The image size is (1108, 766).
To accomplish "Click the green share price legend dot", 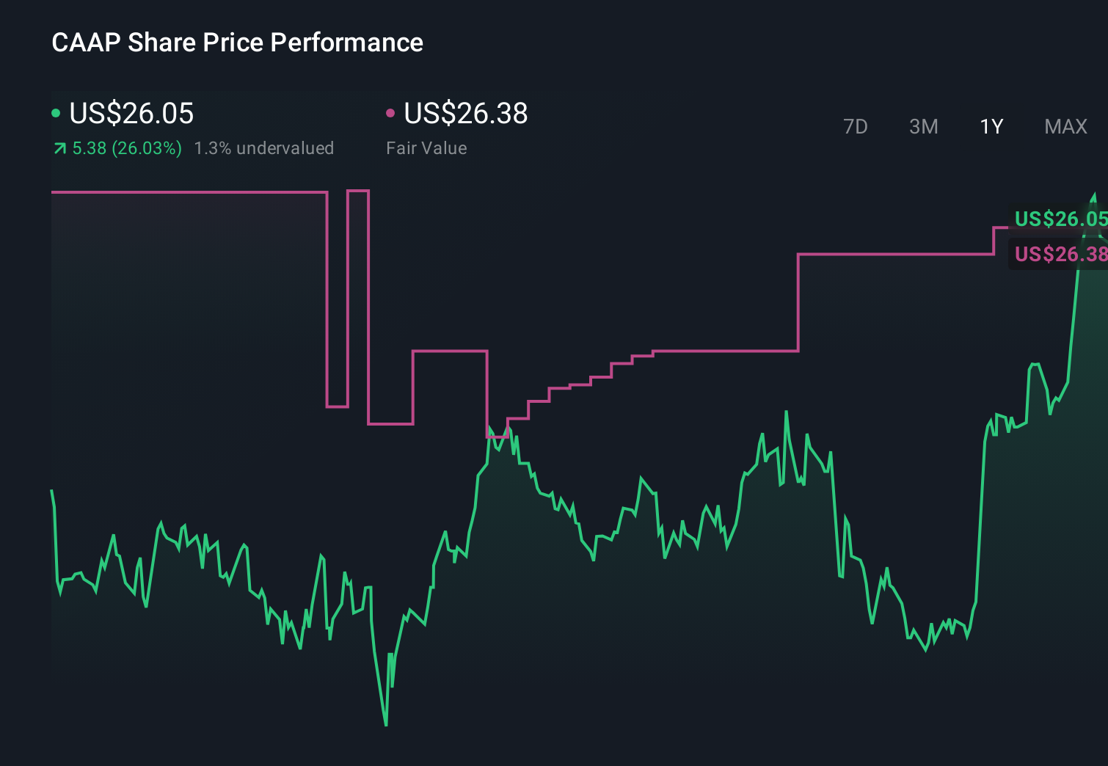I will [x=56, y=114].
